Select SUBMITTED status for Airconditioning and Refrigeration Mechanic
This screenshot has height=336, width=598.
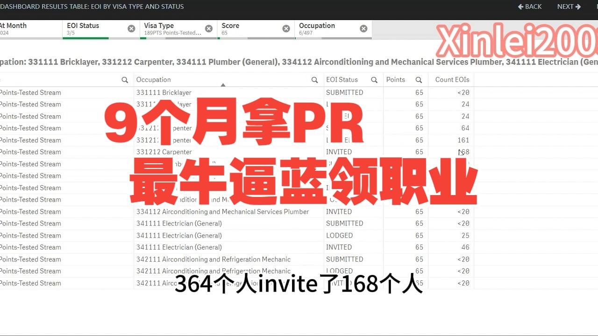[x=344, y=259]
